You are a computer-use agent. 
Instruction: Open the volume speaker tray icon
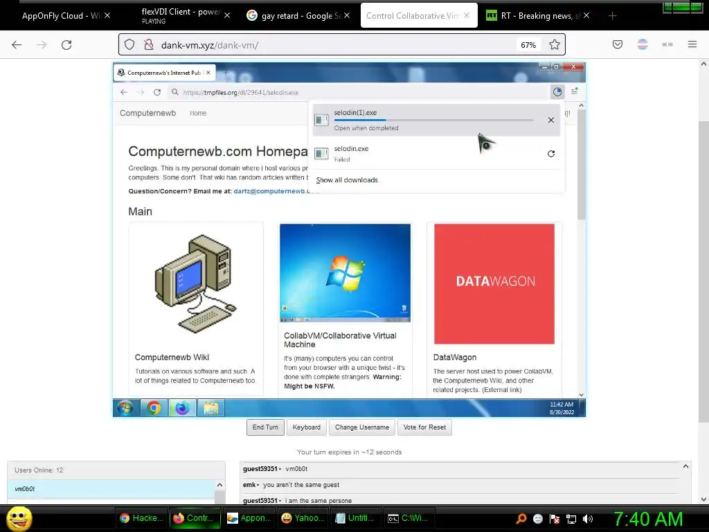point(588,519)
